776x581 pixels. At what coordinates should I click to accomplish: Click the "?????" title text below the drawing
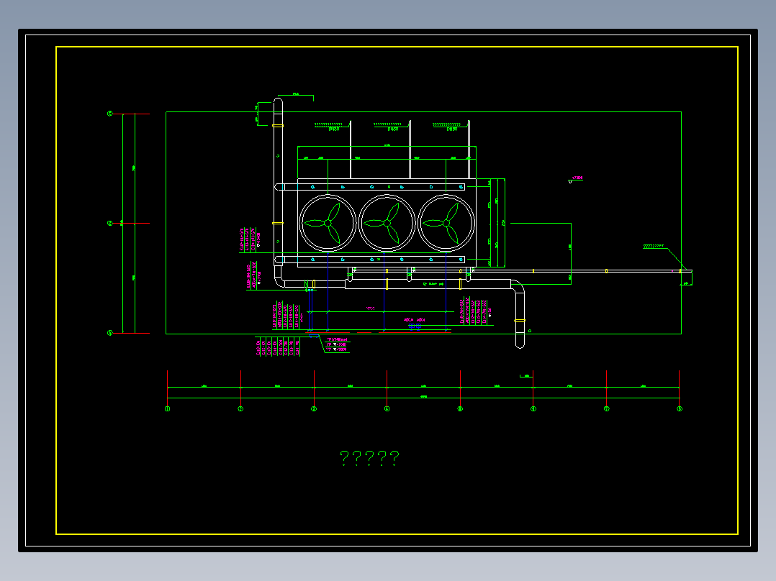coord(370,458)
